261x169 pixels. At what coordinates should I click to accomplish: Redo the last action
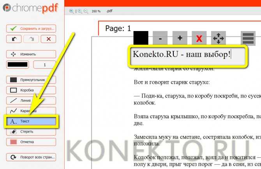(x=31, y=39)
